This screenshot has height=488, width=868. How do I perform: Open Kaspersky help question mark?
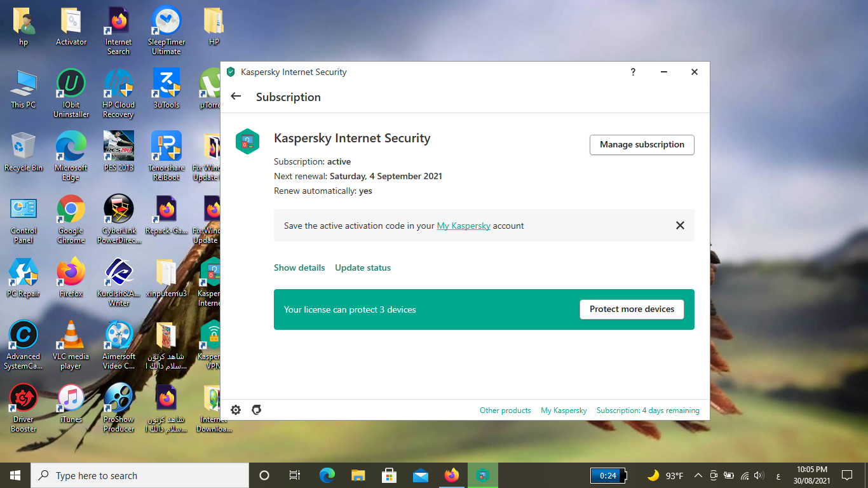click(633, 72)
